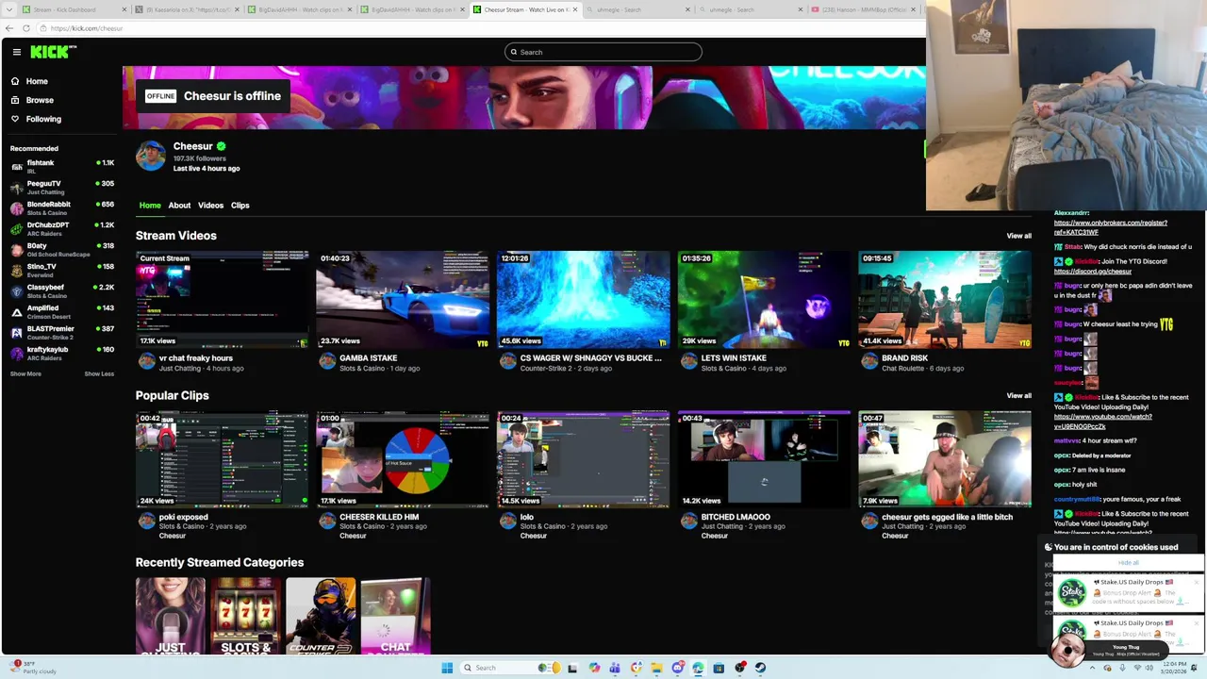Open discord.gg/cheesur chat link
The image size is (1207, 679).
point(1092,272)
